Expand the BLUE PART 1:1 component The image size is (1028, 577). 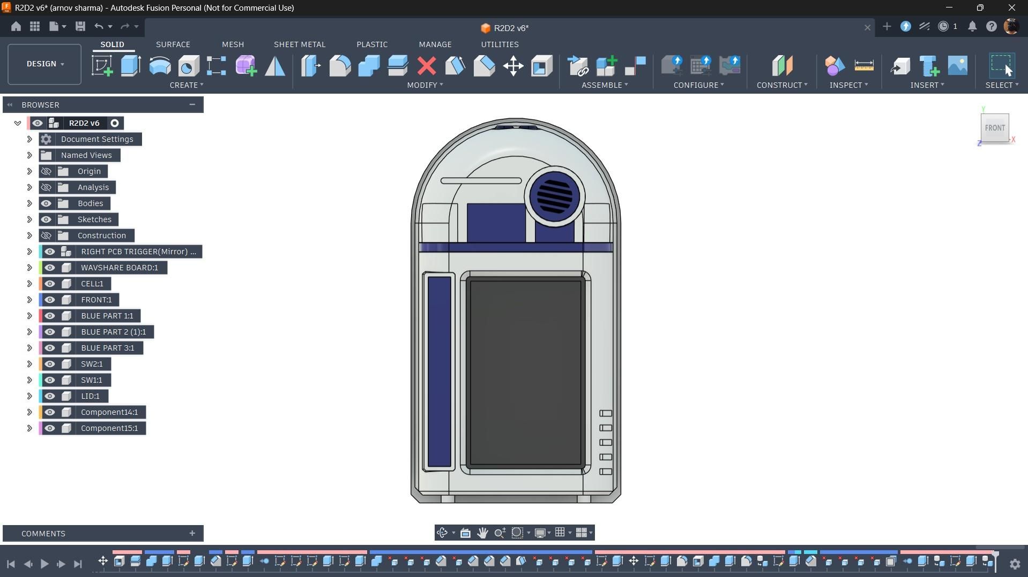point(29,316)
